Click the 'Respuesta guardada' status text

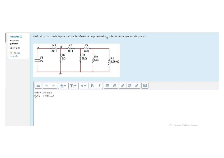pos(14,42)
